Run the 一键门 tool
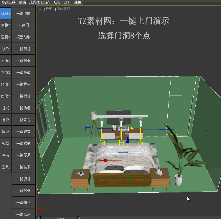 click(x=23, y=25)
